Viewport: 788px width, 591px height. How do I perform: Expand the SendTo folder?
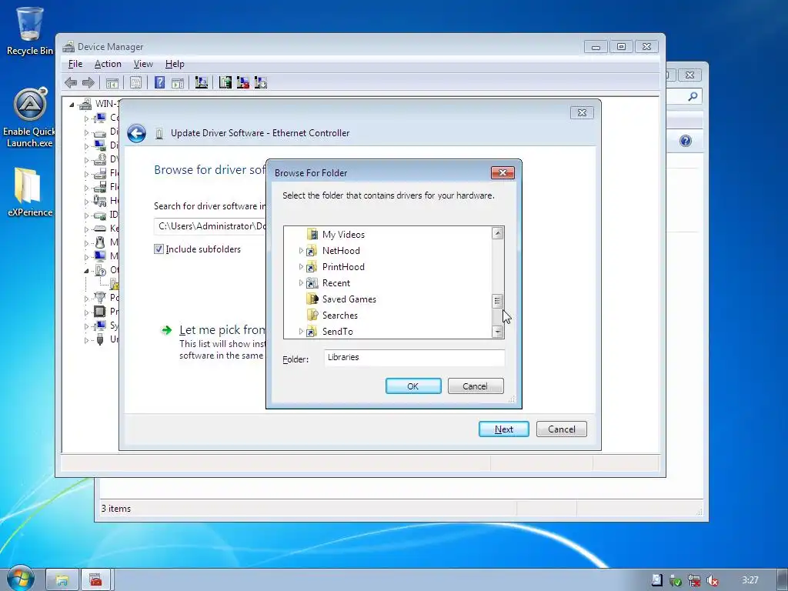301,331
